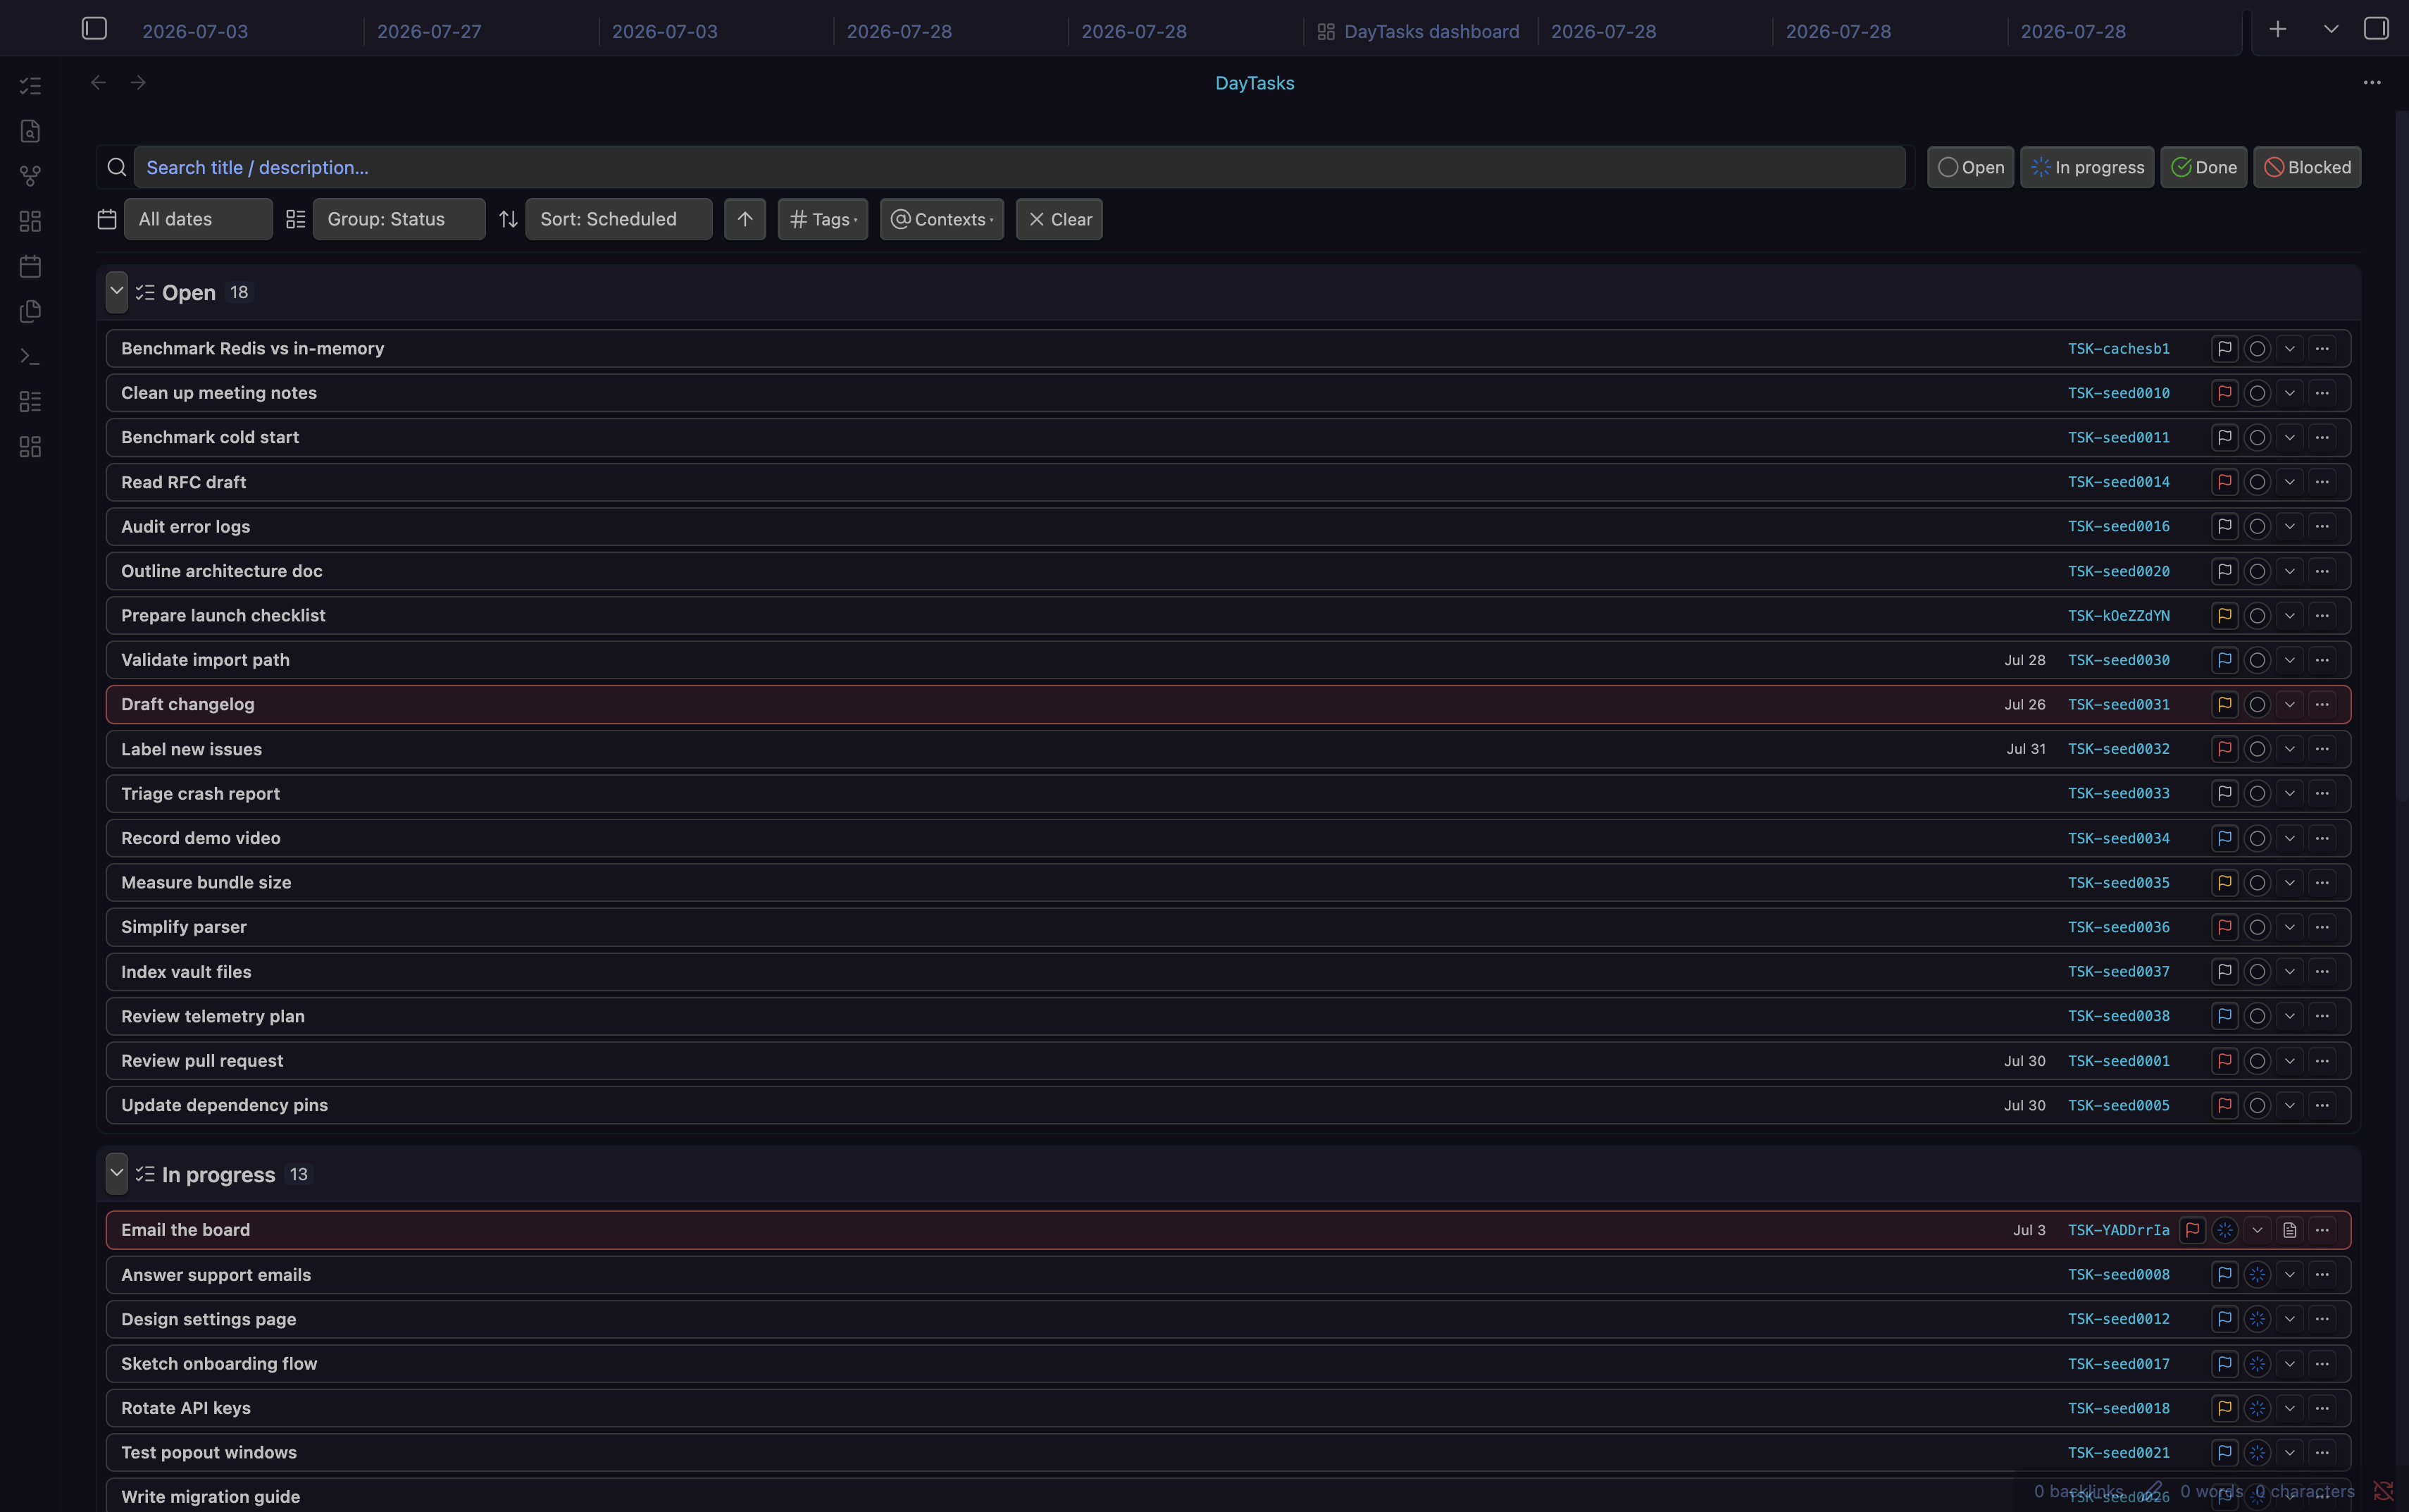Open more menu for Triage crash report
The height and width of the screenshot is (1512, 2409).
tap(2321, 793)
